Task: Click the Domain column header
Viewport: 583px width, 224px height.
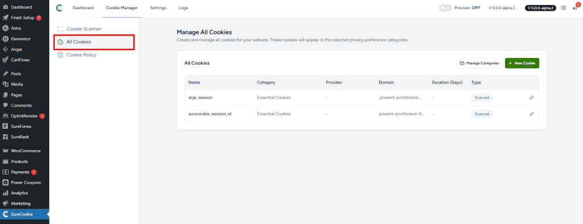Action: (x=387, y=82)
